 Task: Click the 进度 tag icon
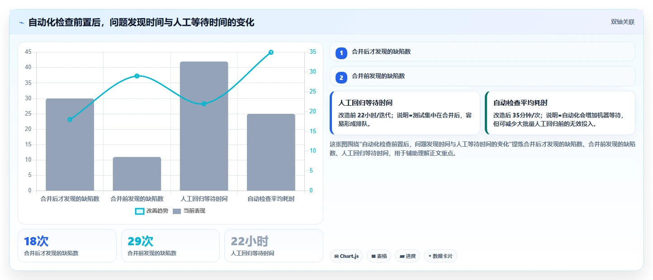[402, 257]
